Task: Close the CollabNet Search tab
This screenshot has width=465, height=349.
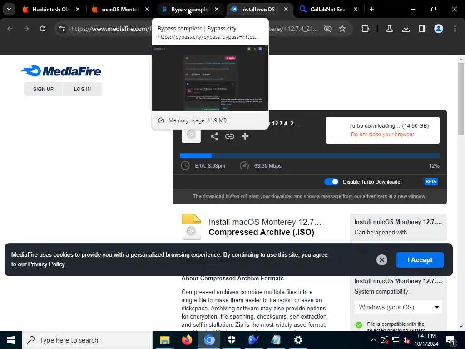Action: (x=356, y=9)
